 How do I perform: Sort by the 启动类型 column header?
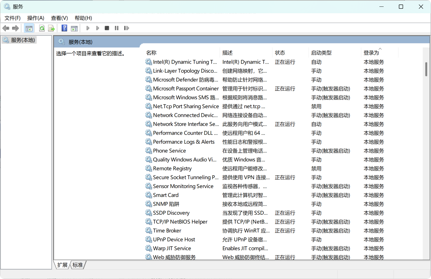[x=321, y=53]
